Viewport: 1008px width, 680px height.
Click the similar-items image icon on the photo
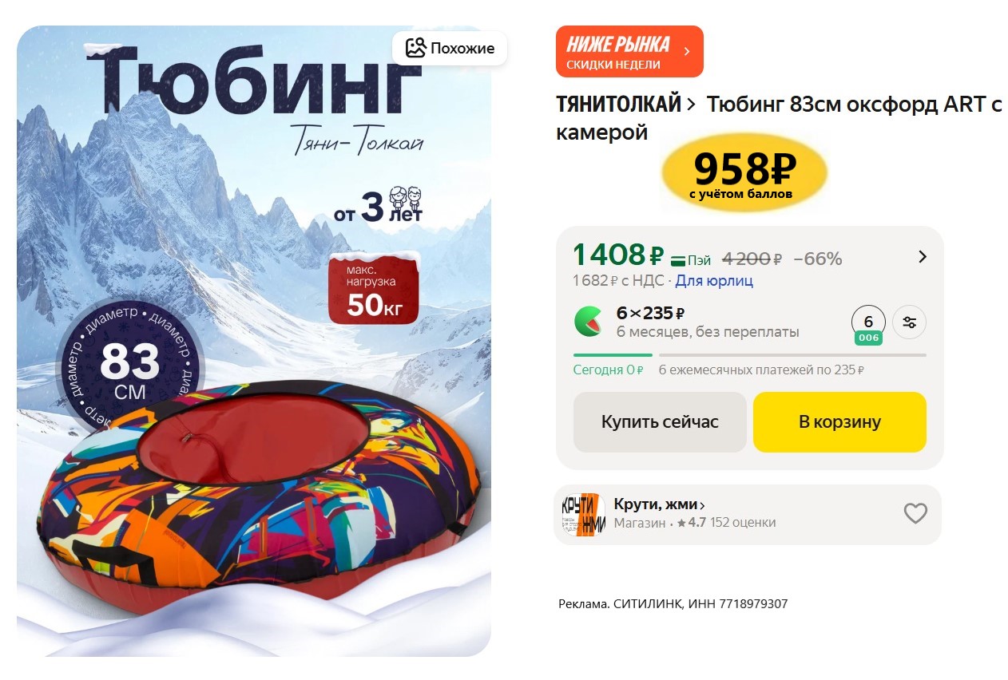[x=415, y=48]
